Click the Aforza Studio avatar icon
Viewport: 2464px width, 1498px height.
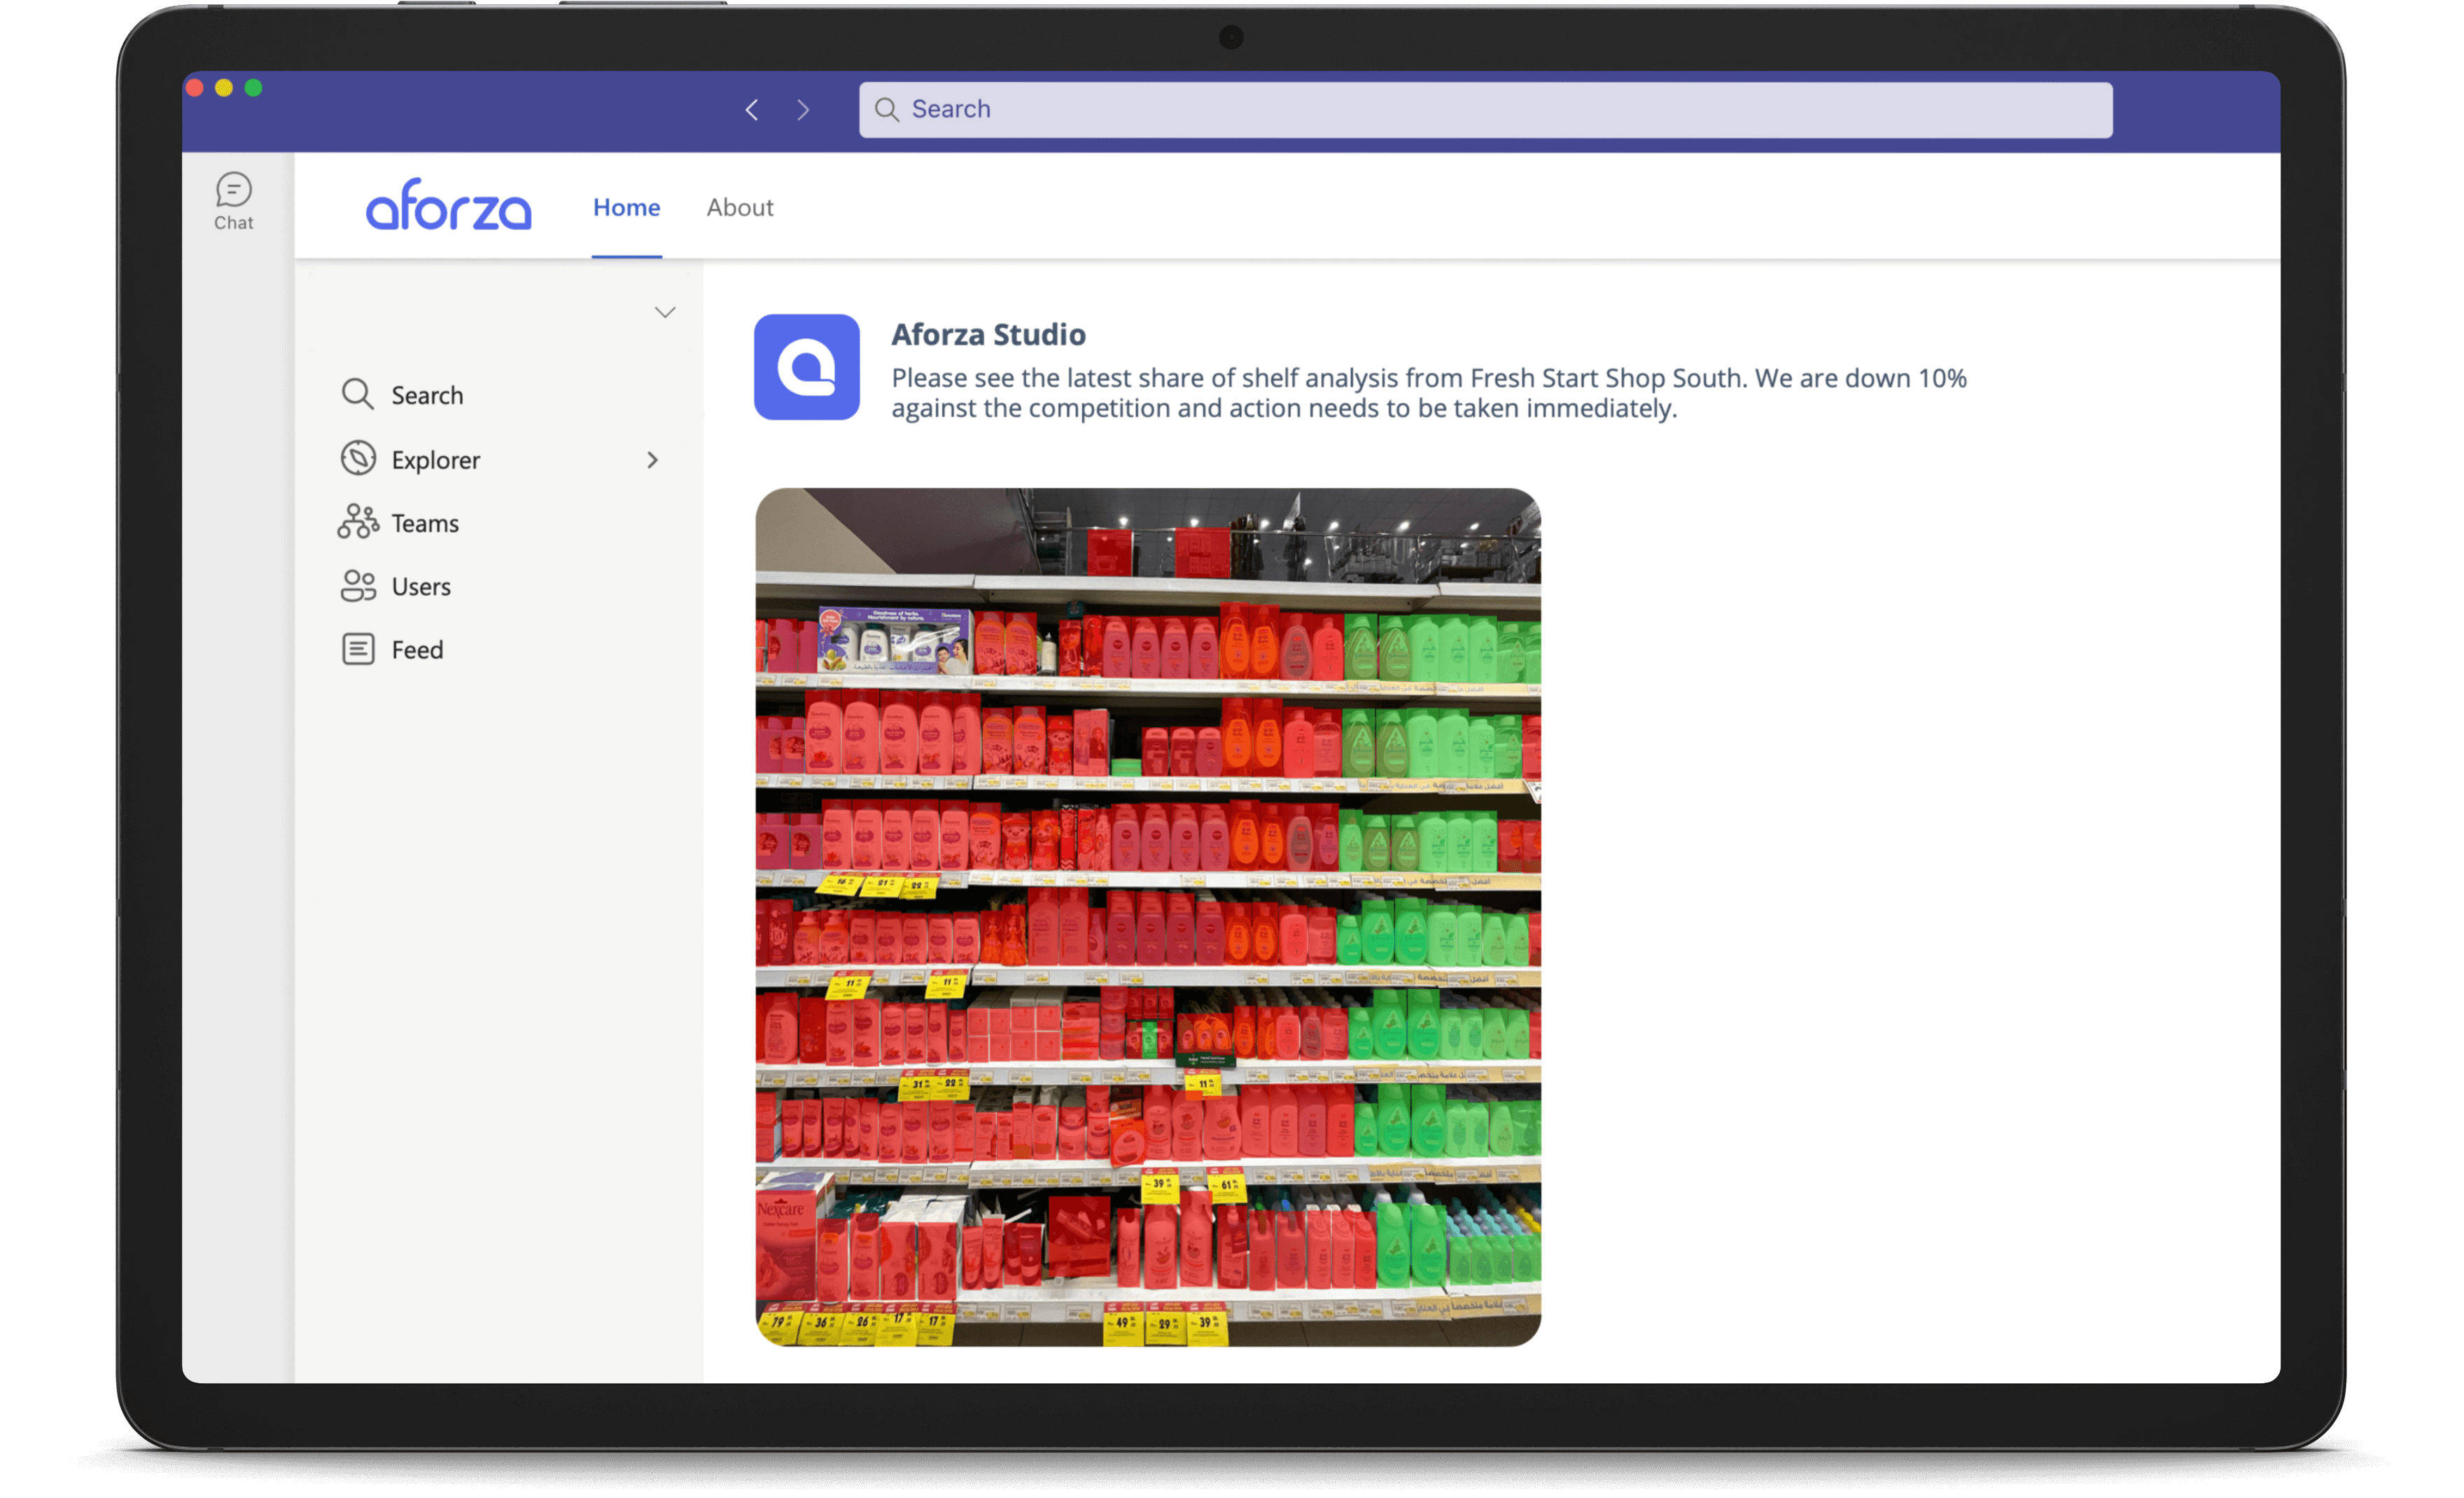coord(806,368)
